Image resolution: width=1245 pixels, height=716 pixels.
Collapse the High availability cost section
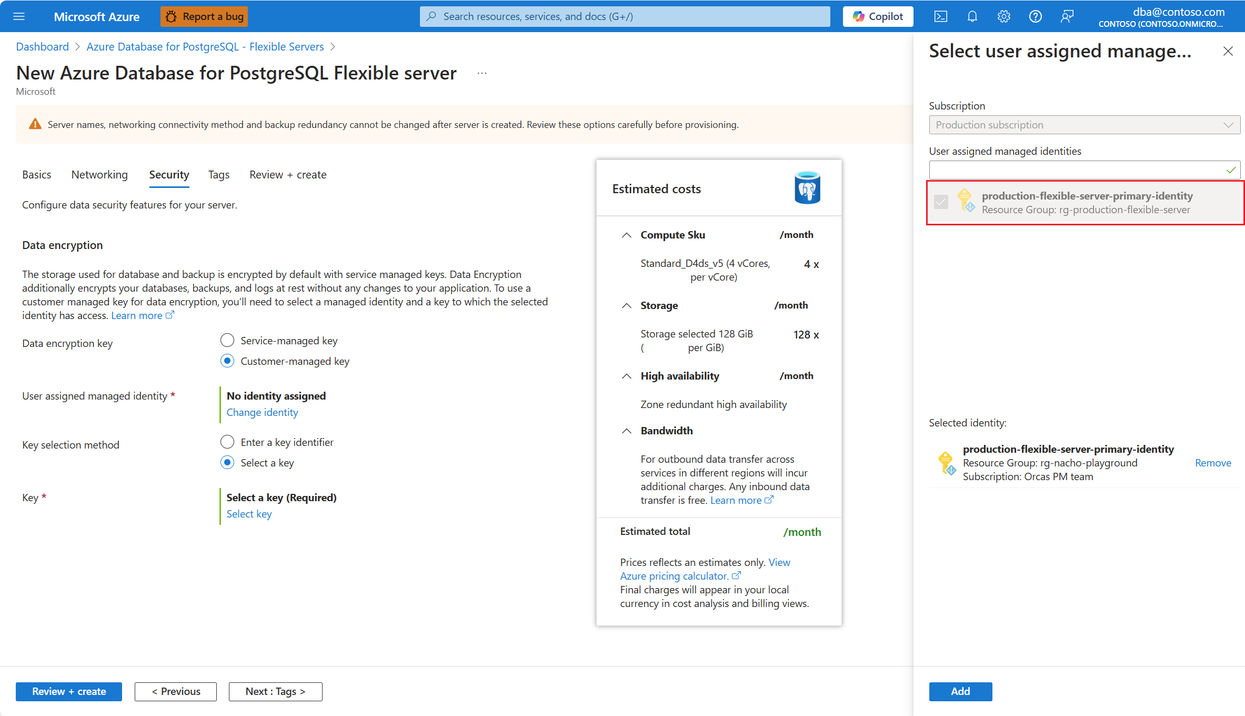626,376
